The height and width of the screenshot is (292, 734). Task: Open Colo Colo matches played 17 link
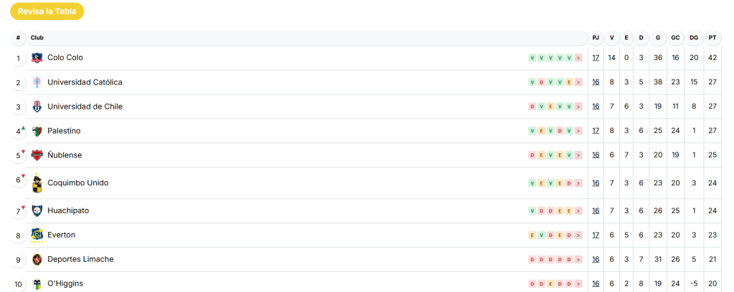click(596, 58)
